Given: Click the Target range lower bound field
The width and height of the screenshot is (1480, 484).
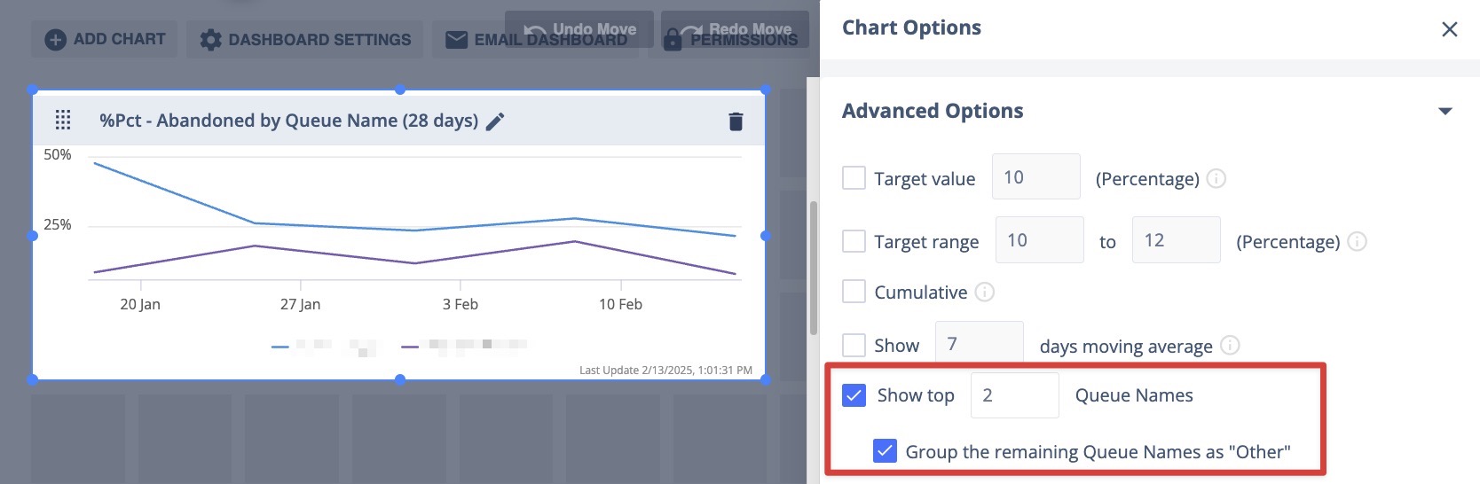Looking at the screenshot, I should 1039,239.
